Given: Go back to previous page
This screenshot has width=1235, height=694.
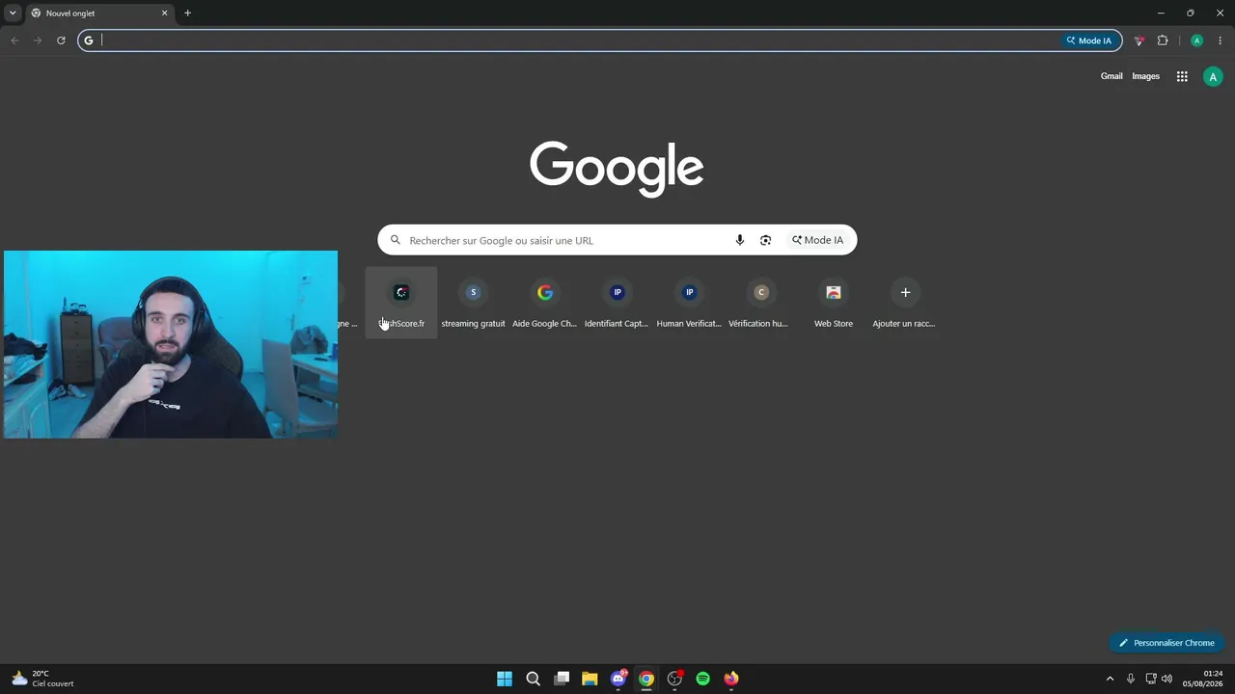Looking at the screenshot, I should (x=14, y=40).
